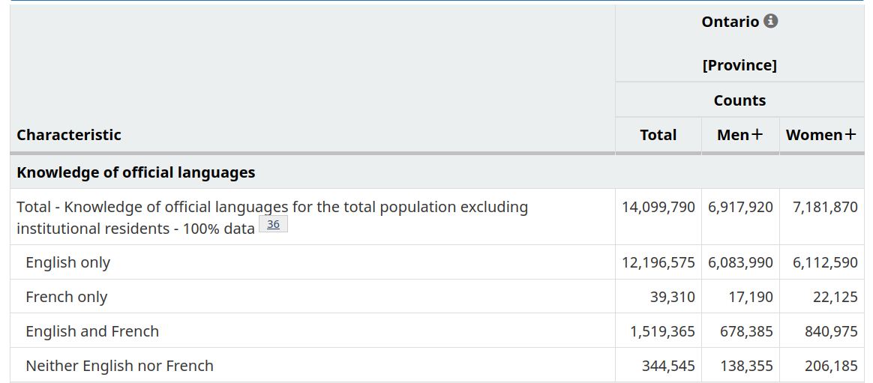Click the info icon beside Ontario
Image resolution: width=873 pixels, height=383 pixels.
coord(770,21)
